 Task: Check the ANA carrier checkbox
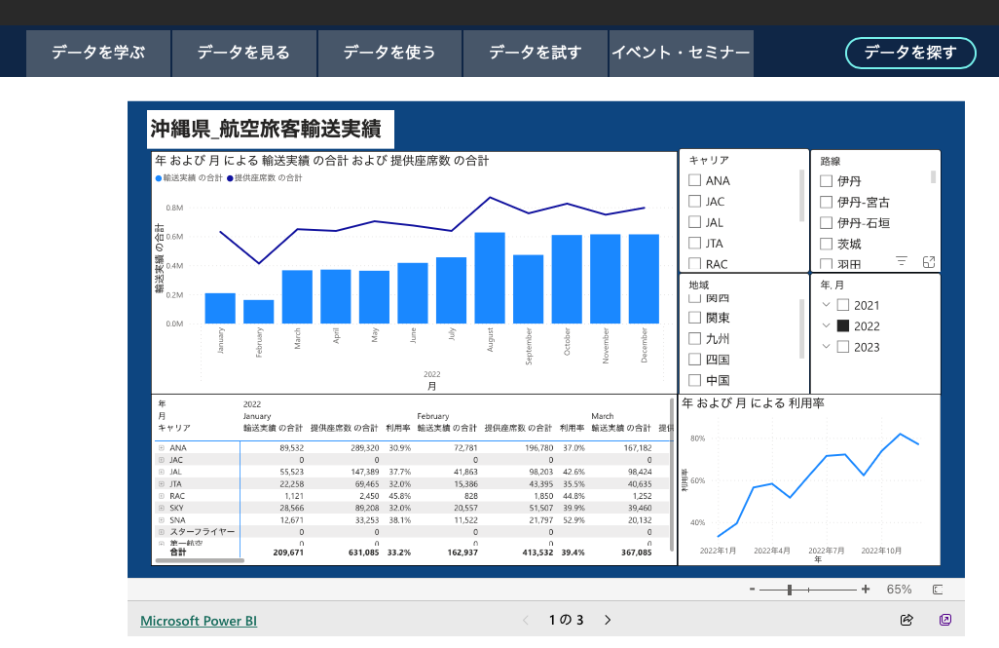694,180
